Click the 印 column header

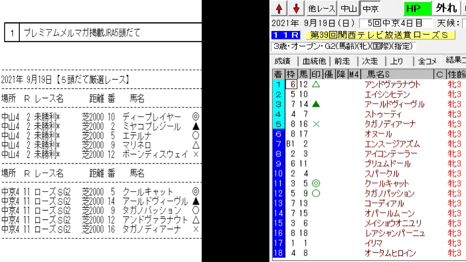coord(316,74)
